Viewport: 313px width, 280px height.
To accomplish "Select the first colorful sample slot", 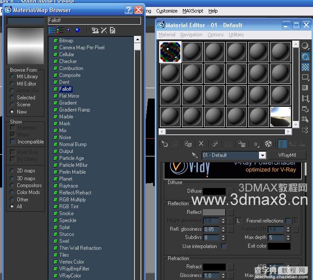I will pyautogui.click(x=170, y=52).
